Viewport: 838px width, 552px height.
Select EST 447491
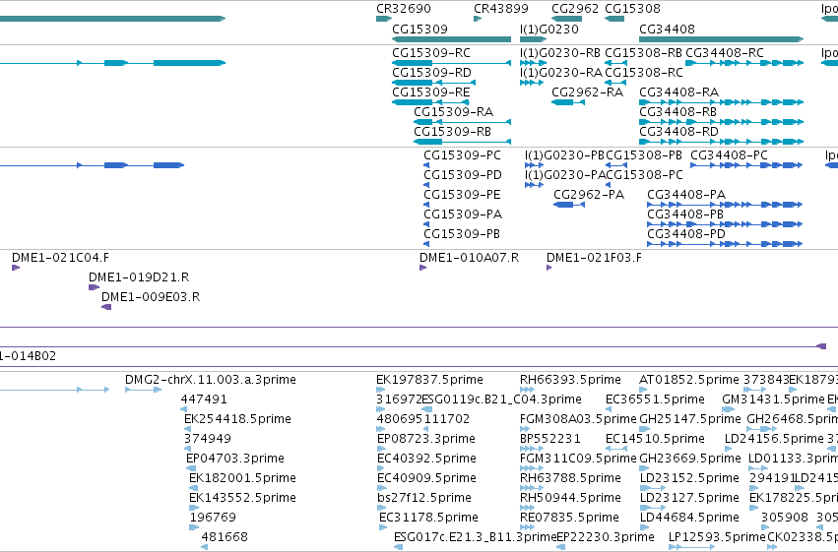click(x=184, y=409)
